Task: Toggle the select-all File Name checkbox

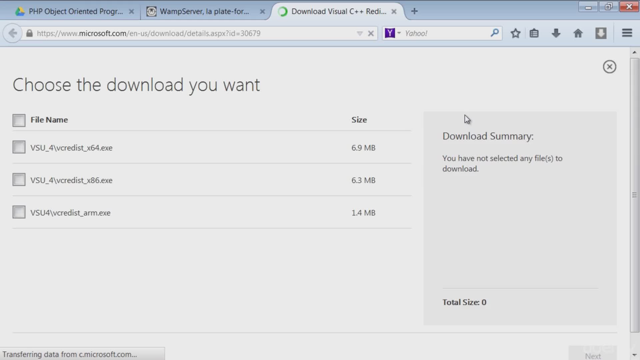Action: [19, 120]
